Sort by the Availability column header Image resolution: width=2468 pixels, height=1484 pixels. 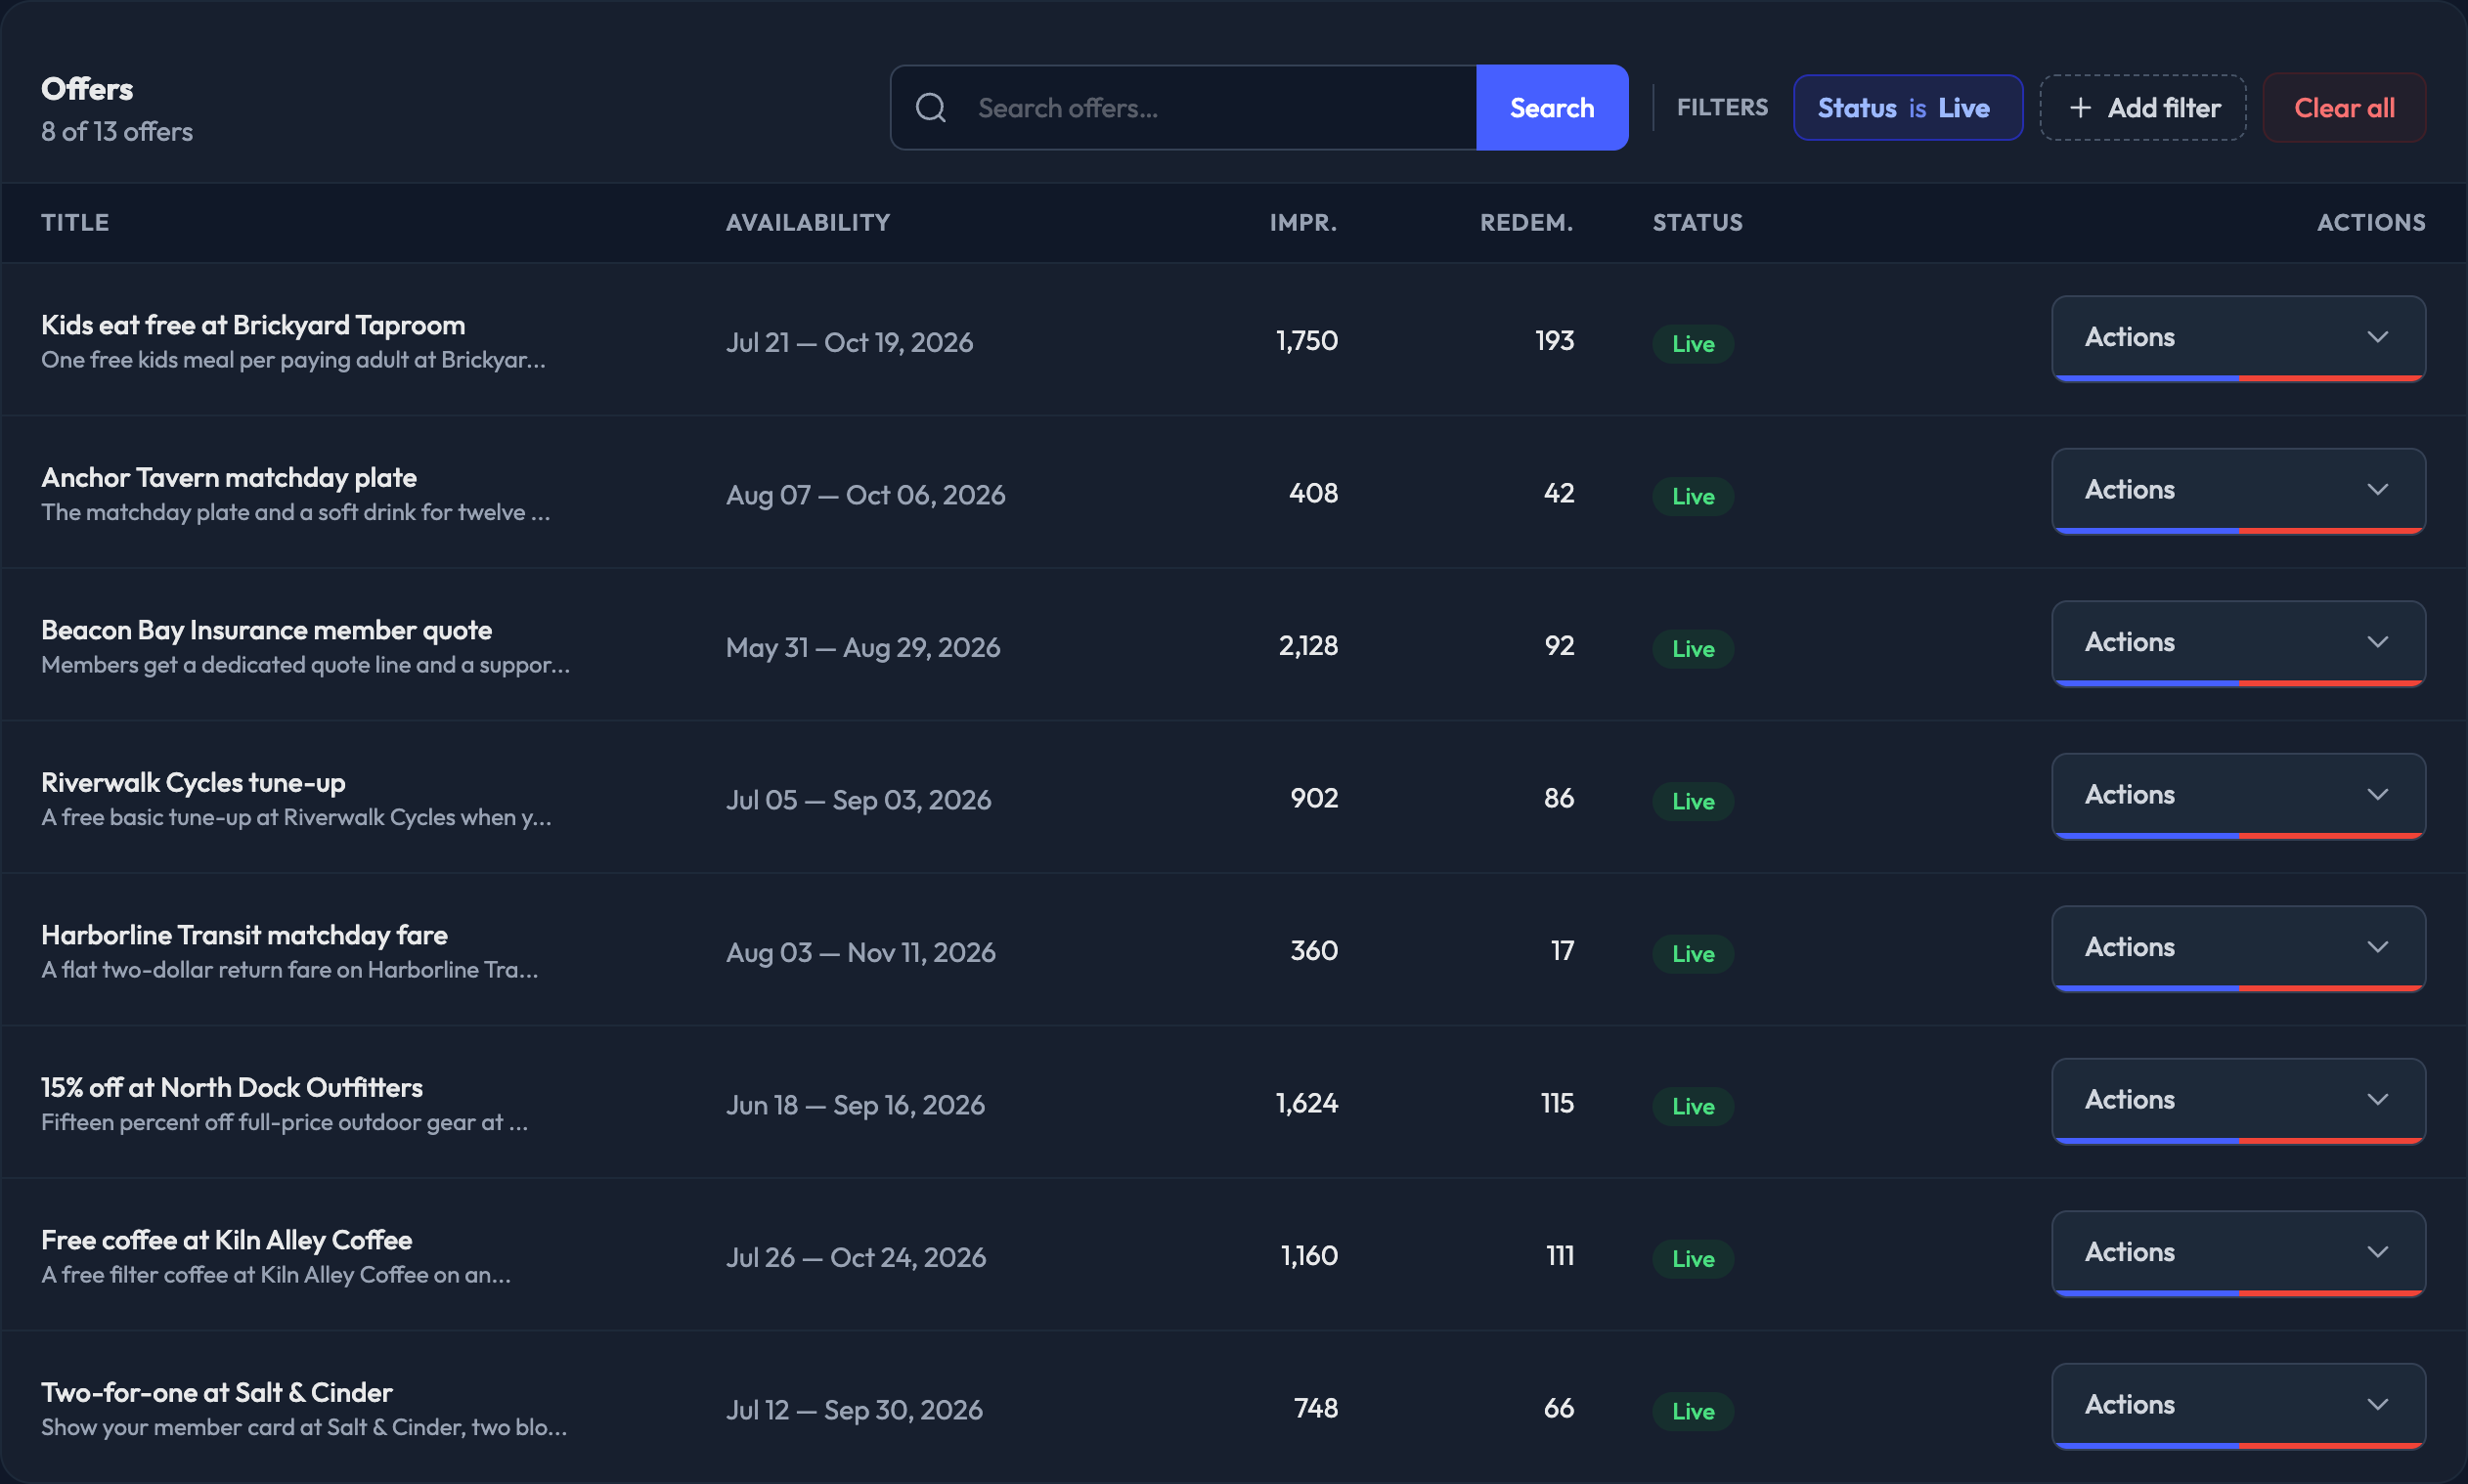pyautogui.click(x=808, y=223)
